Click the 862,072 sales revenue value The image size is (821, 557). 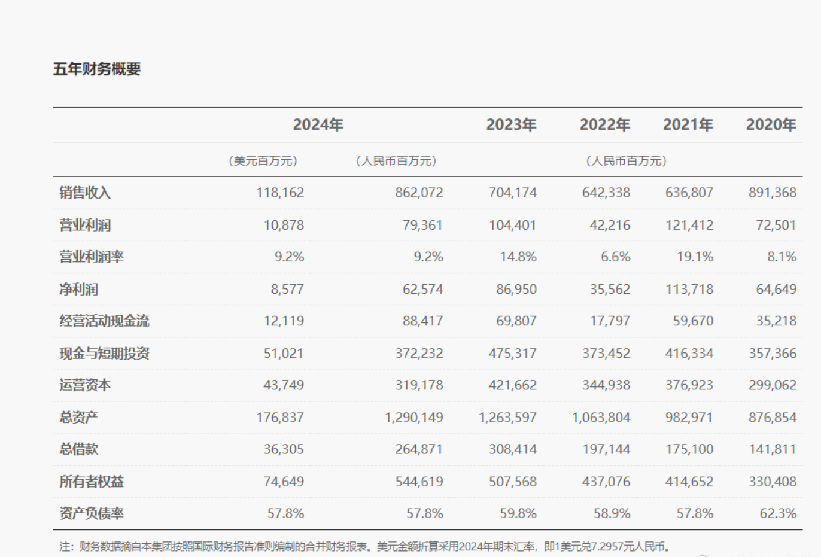tap(419, 193)
